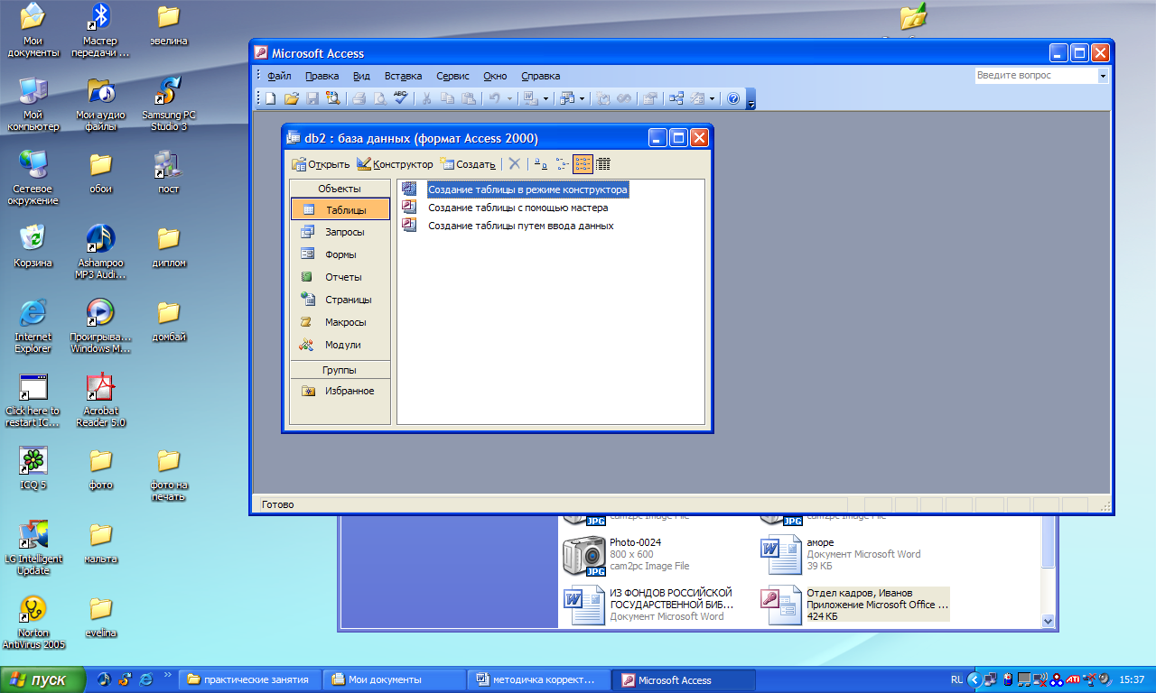Expand hidden tray icons arrow

[x=974, y=679]
